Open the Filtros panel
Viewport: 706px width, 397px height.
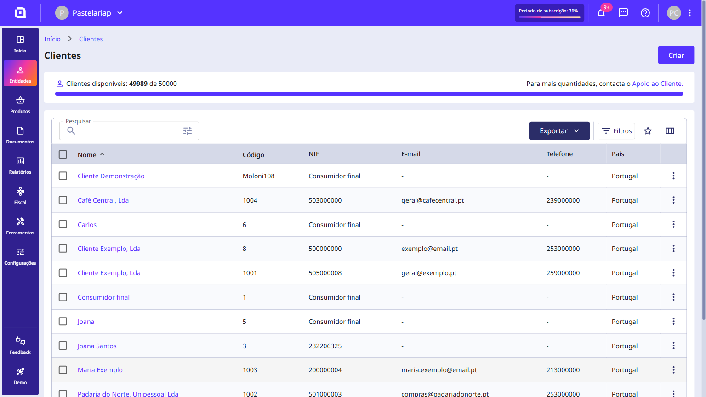click(x=616, y=131)
